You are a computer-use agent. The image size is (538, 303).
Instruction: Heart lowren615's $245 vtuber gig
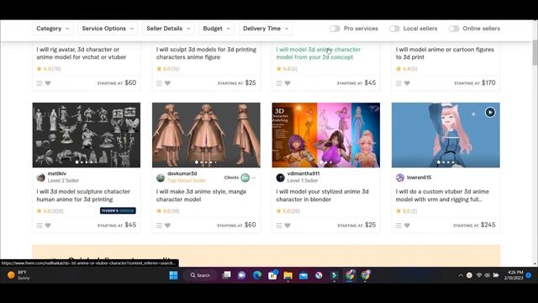(x=407, y=226)
